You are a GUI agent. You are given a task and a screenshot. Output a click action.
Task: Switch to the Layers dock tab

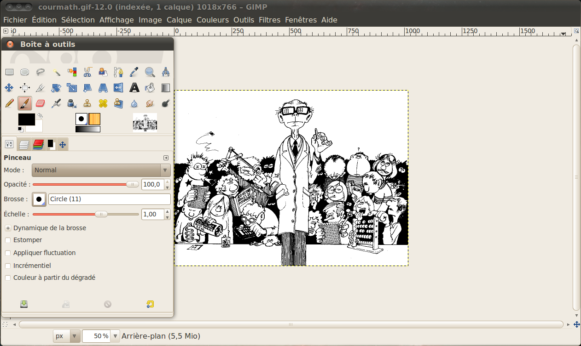pos(24,145)
